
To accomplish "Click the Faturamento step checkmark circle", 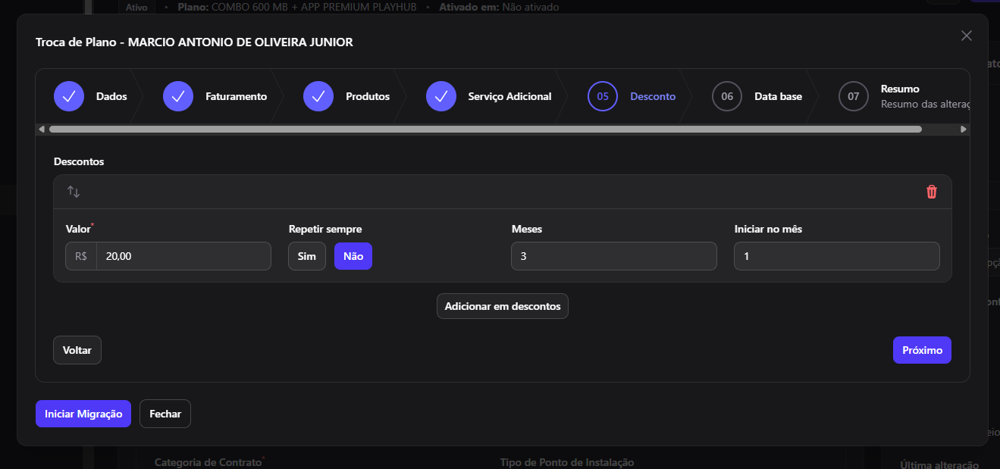I will pyautogui.click(x=178, y=96).
